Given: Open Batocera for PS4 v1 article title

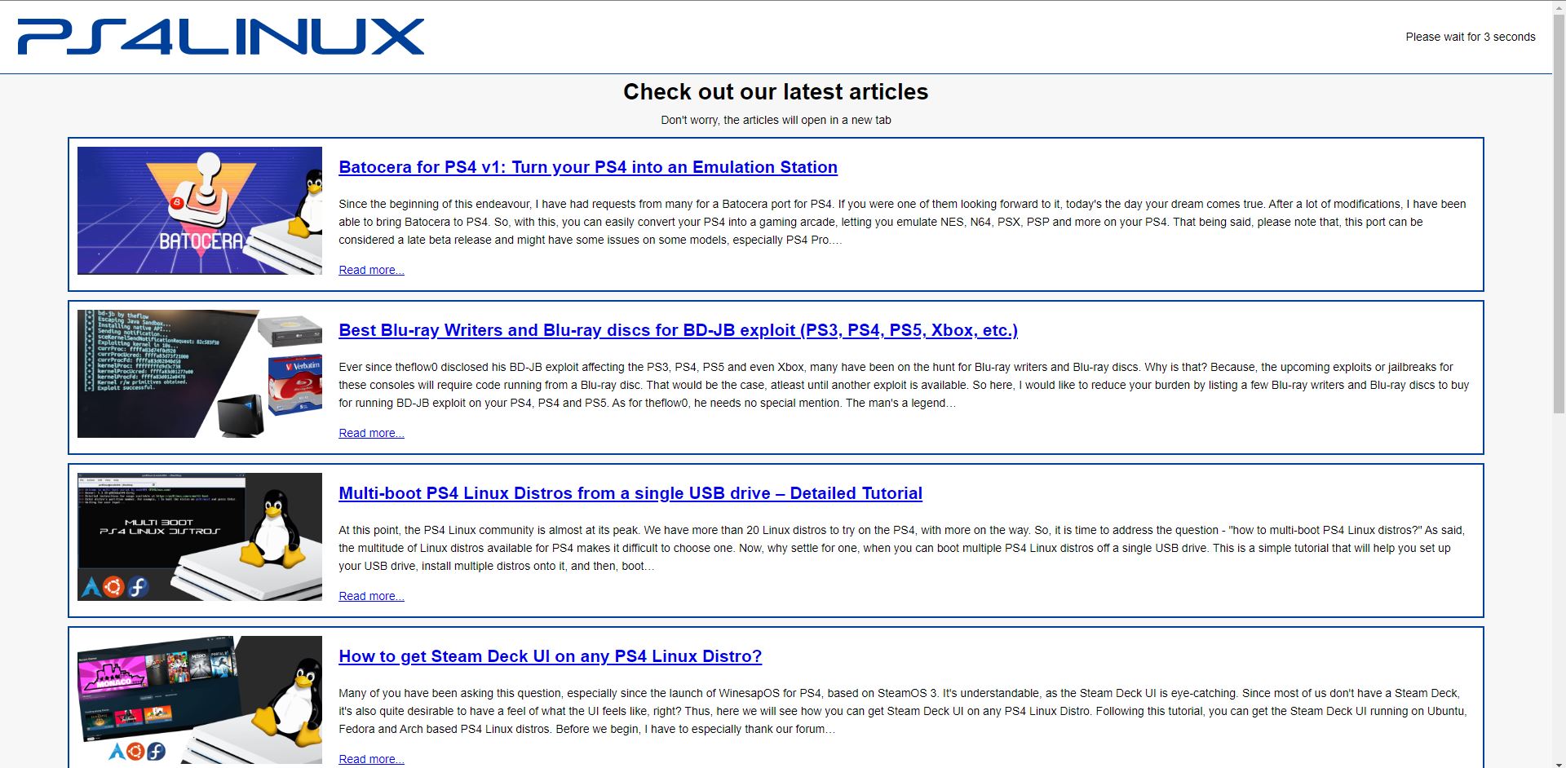Looking at the screenshot, I should pos(588,167).
